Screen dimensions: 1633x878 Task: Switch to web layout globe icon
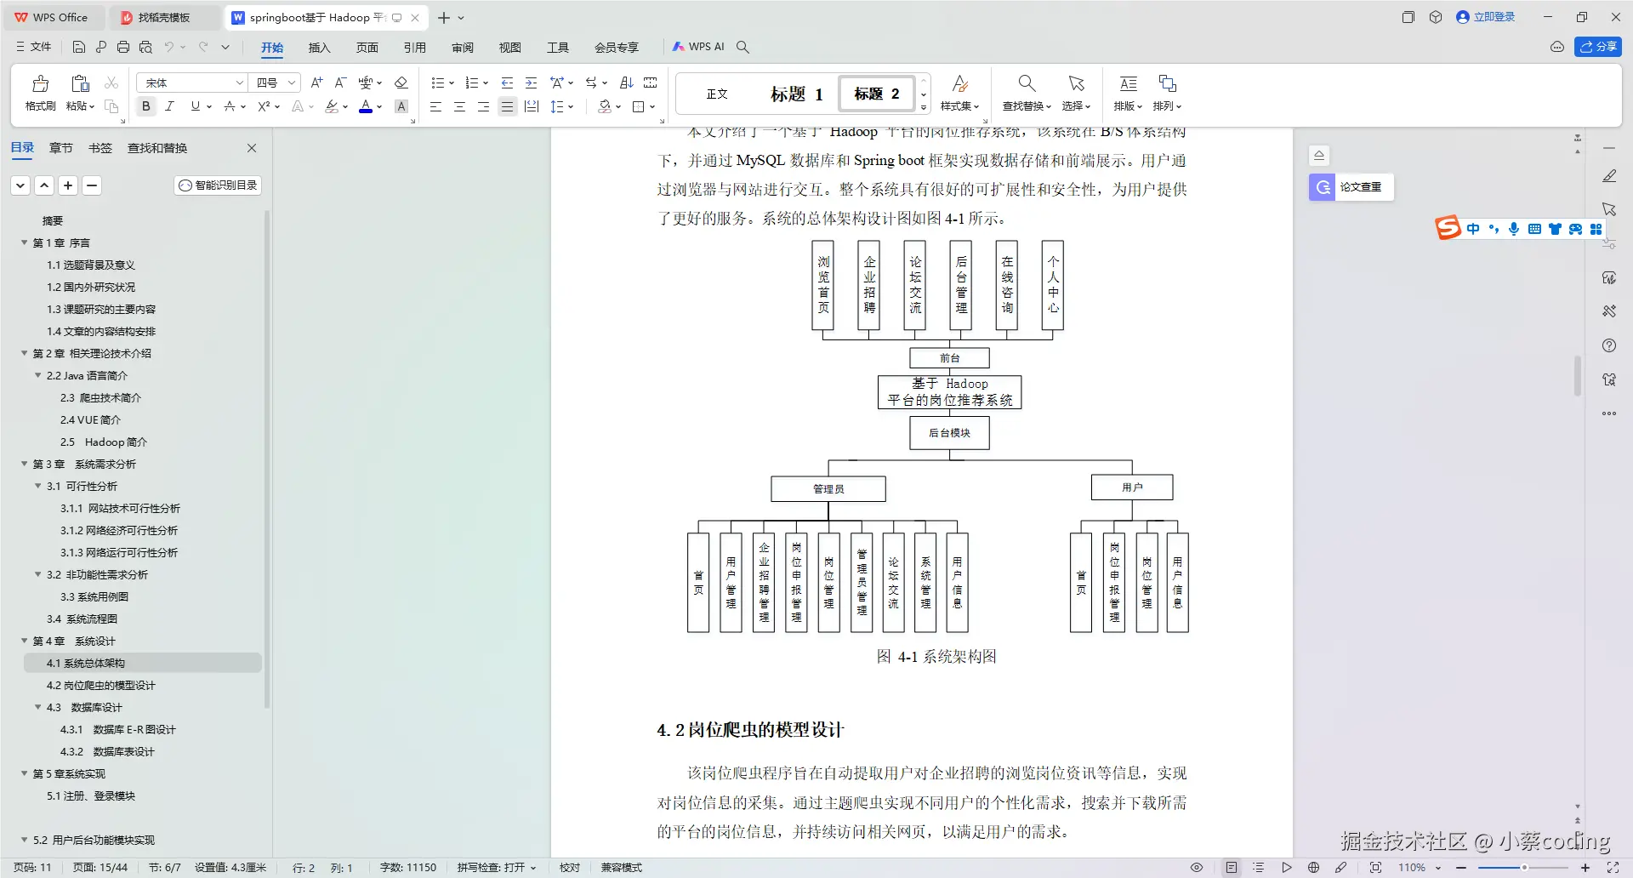[x=1314, y=868]
